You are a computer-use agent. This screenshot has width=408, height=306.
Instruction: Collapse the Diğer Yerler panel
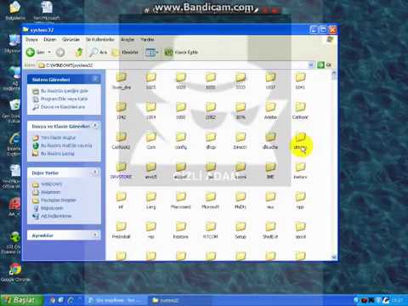click(x=95, y=173)
